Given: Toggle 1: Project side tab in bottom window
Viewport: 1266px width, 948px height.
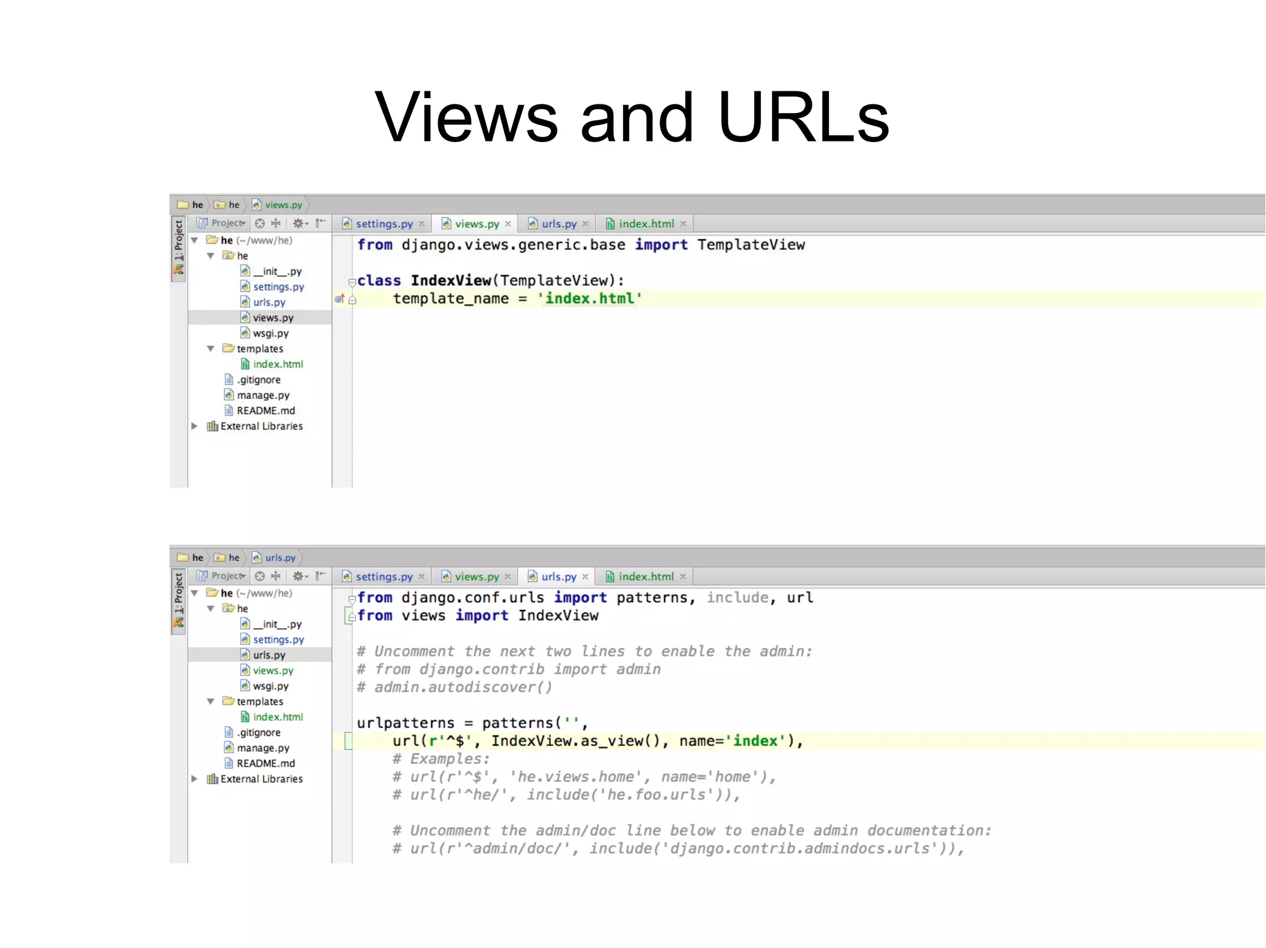Looking at the screenshot, I should pos(179,601).
